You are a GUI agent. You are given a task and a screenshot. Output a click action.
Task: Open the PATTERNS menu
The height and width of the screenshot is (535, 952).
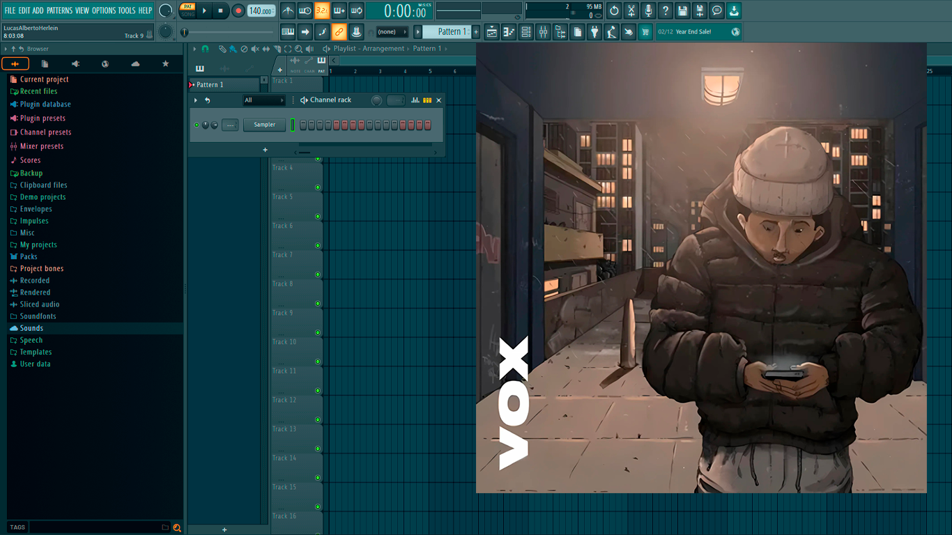(59, 10)
